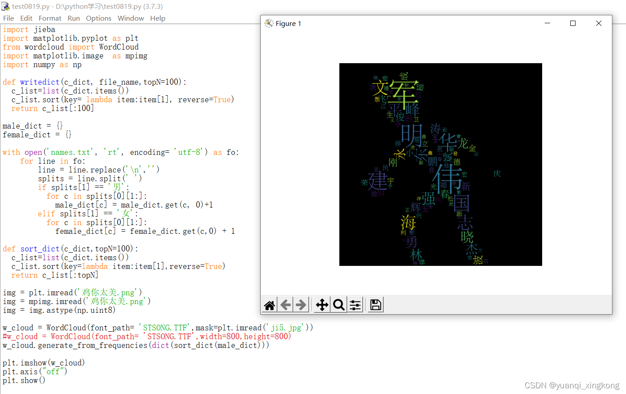Click 'img = img.astype(np.uint8)' line

[x=59, y=310]
